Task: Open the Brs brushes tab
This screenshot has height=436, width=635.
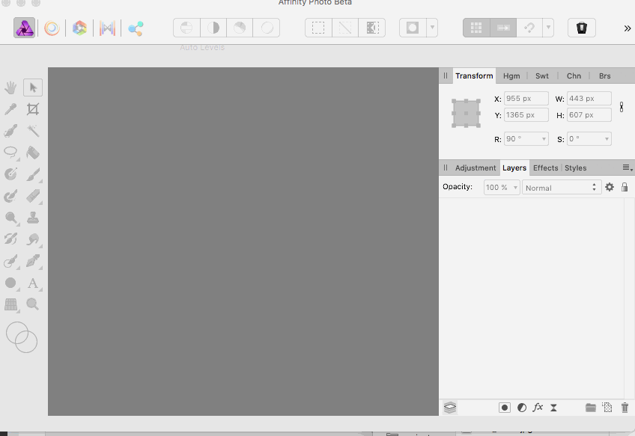Action: 604,76
